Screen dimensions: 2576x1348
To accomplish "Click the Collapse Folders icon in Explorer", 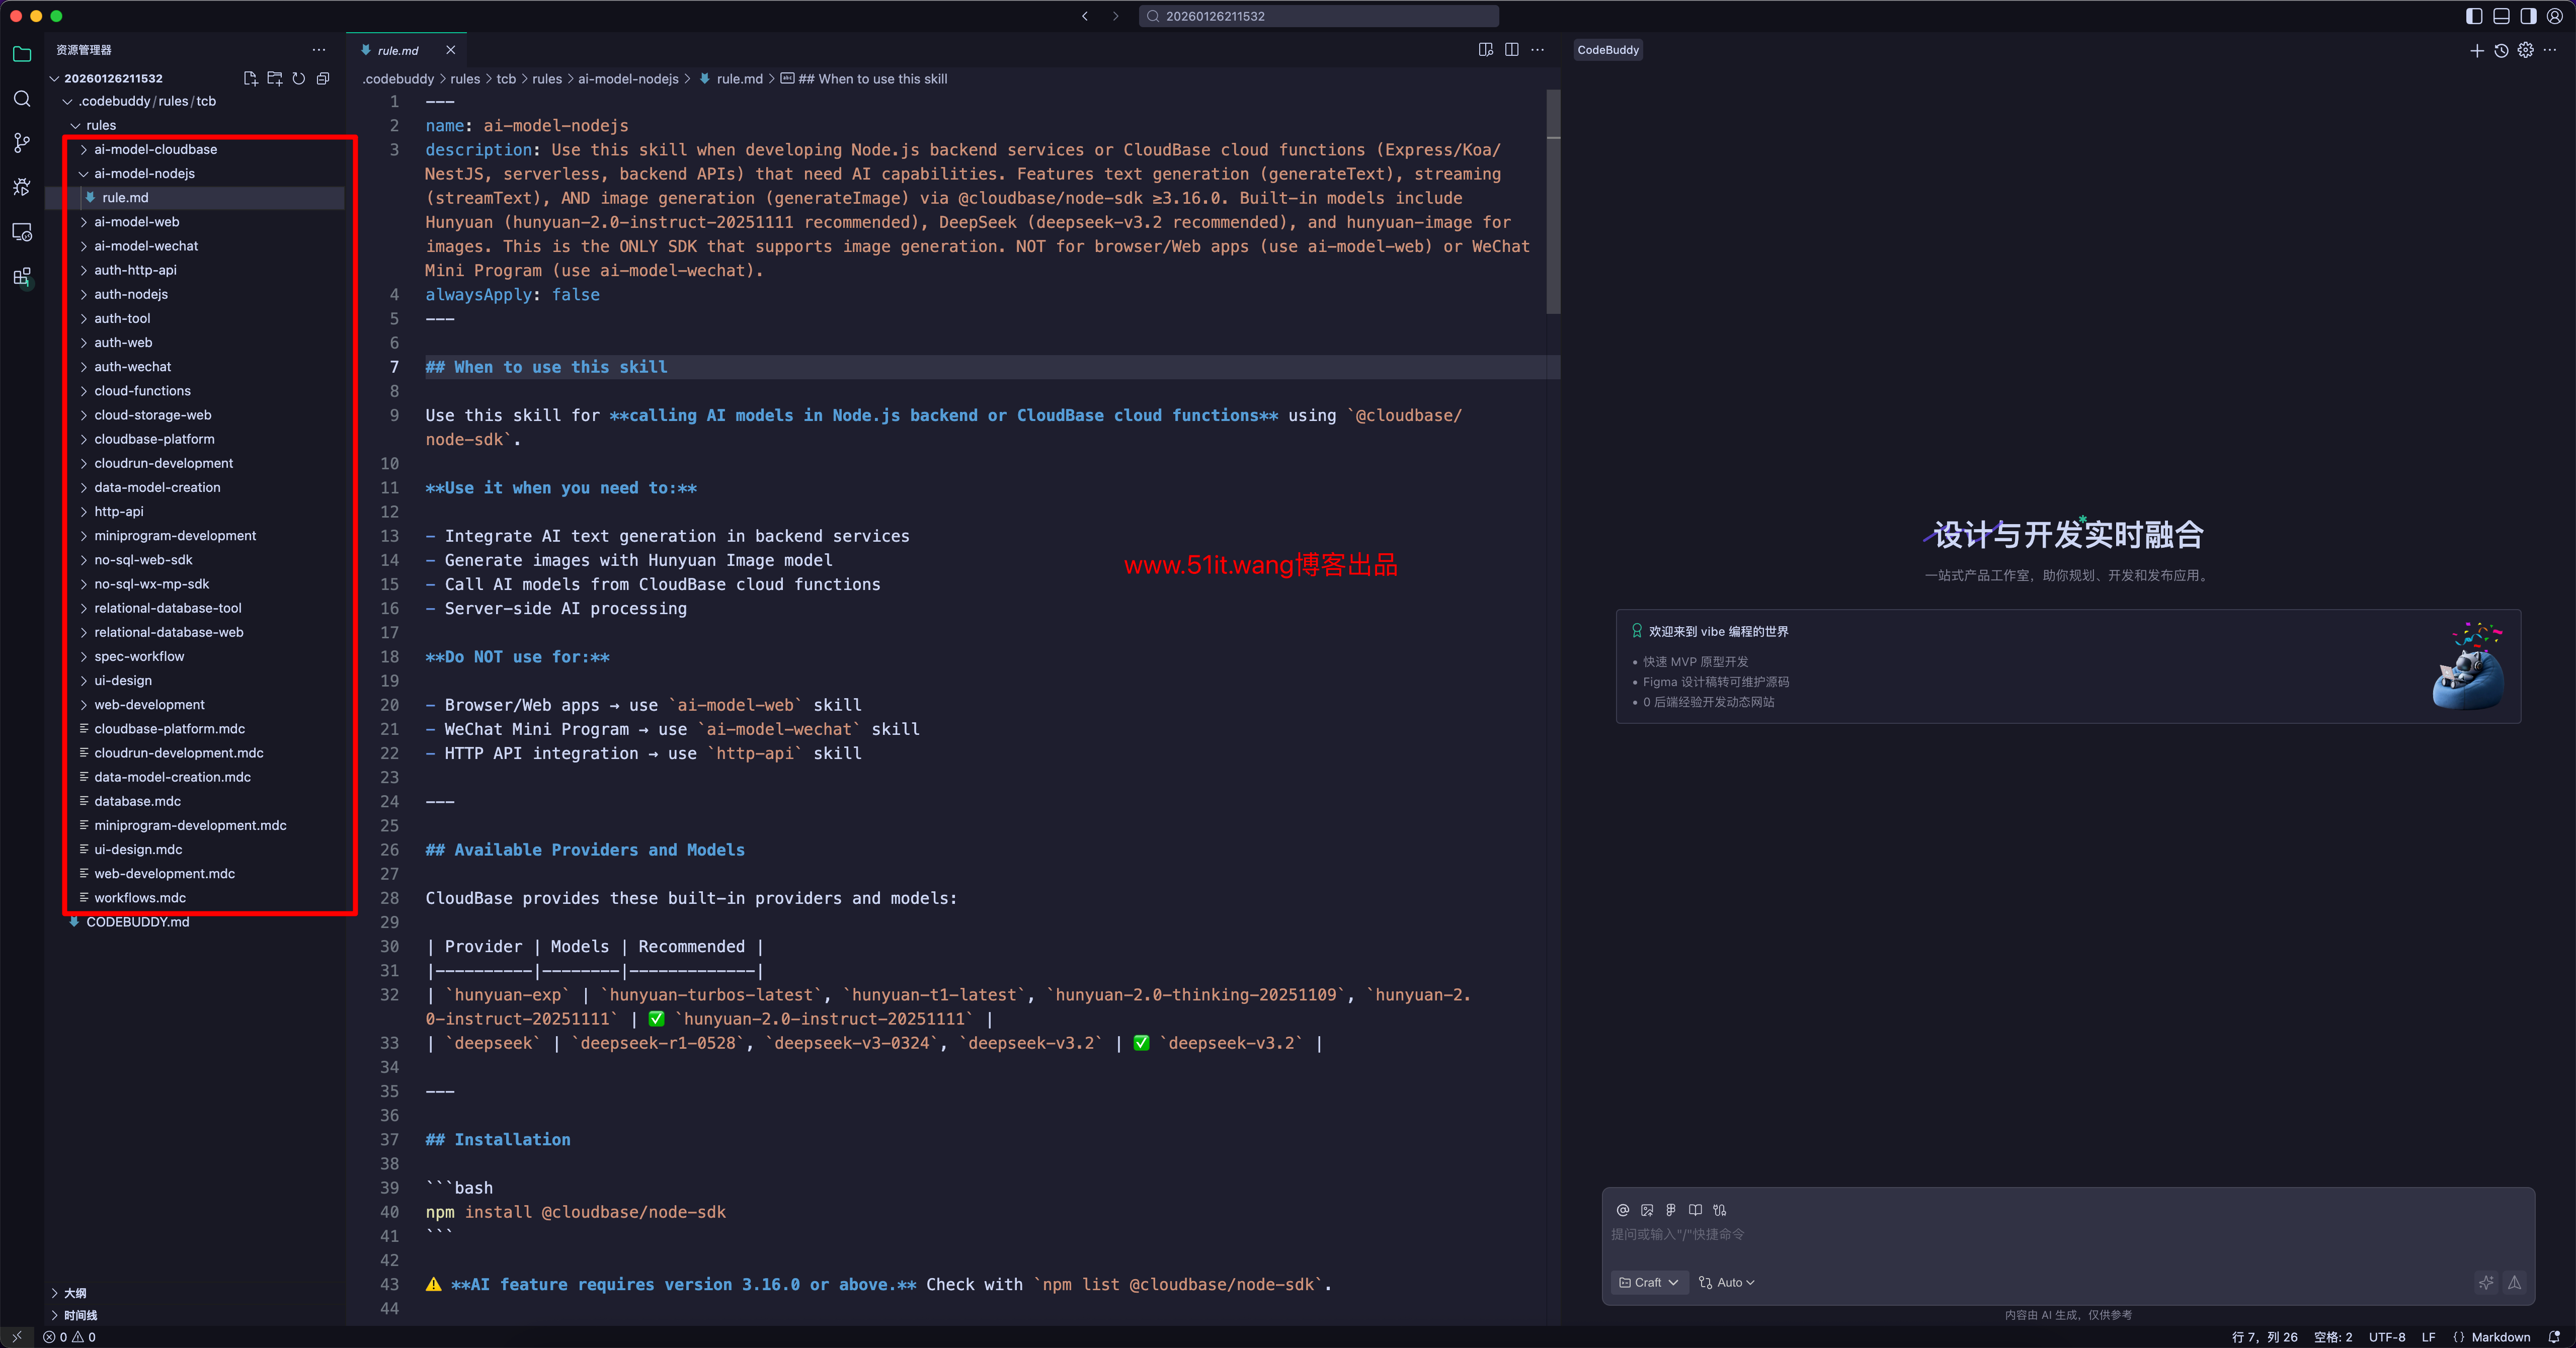I will (323, 78).
